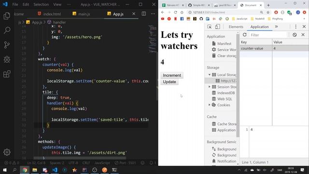Open Manifest in the Application panel

222,43
